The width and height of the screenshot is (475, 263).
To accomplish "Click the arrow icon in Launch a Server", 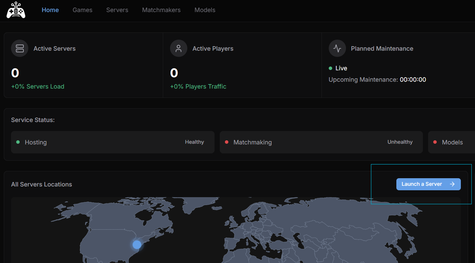I will 452,184.
